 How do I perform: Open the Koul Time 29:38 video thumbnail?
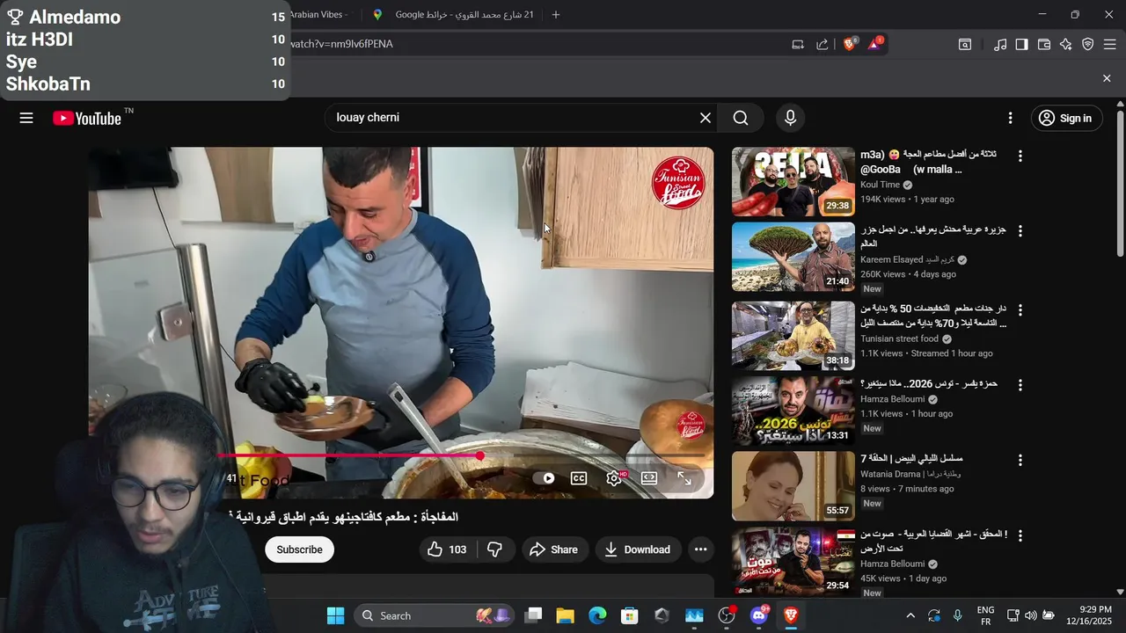point(793,182)
